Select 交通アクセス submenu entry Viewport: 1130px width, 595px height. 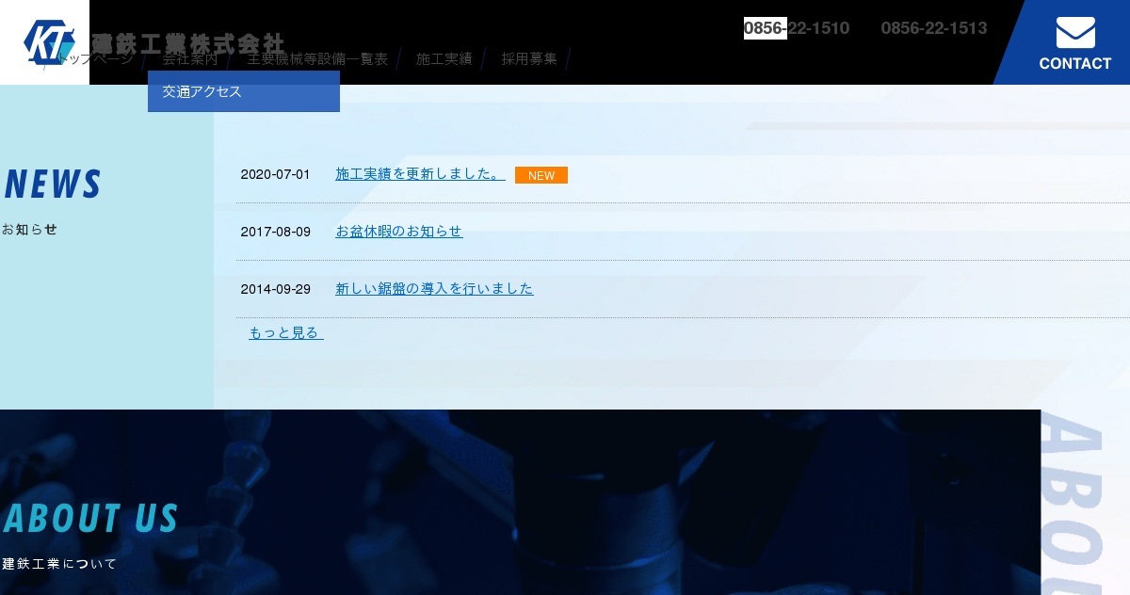coord(244,91)
